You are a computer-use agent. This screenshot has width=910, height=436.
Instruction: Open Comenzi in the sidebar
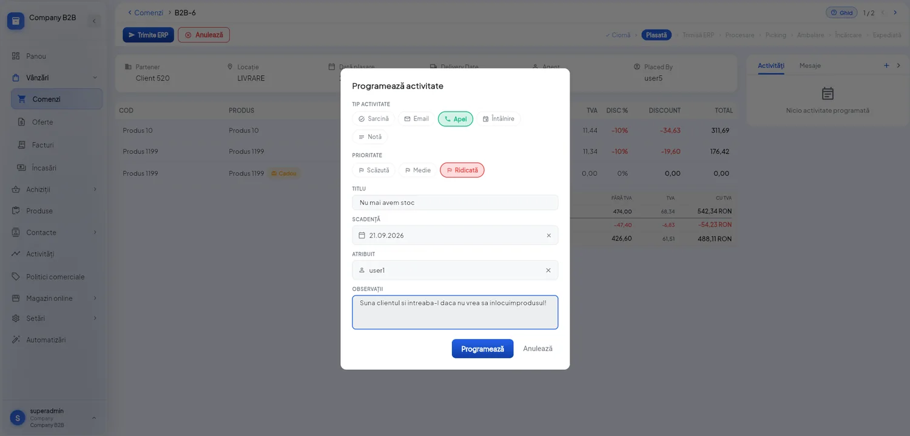57,99
